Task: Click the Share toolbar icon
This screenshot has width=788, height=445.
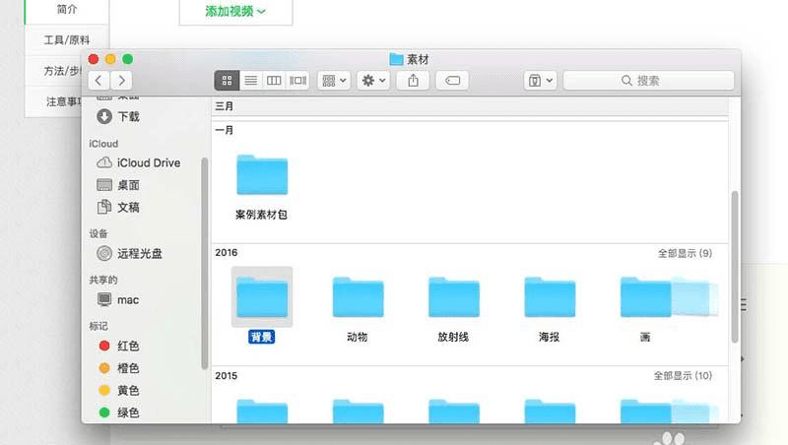Action: [413, 81]
